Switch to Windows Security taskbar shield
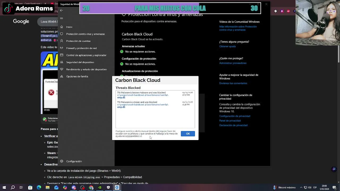Screen dimensions: 340x191 108,188
